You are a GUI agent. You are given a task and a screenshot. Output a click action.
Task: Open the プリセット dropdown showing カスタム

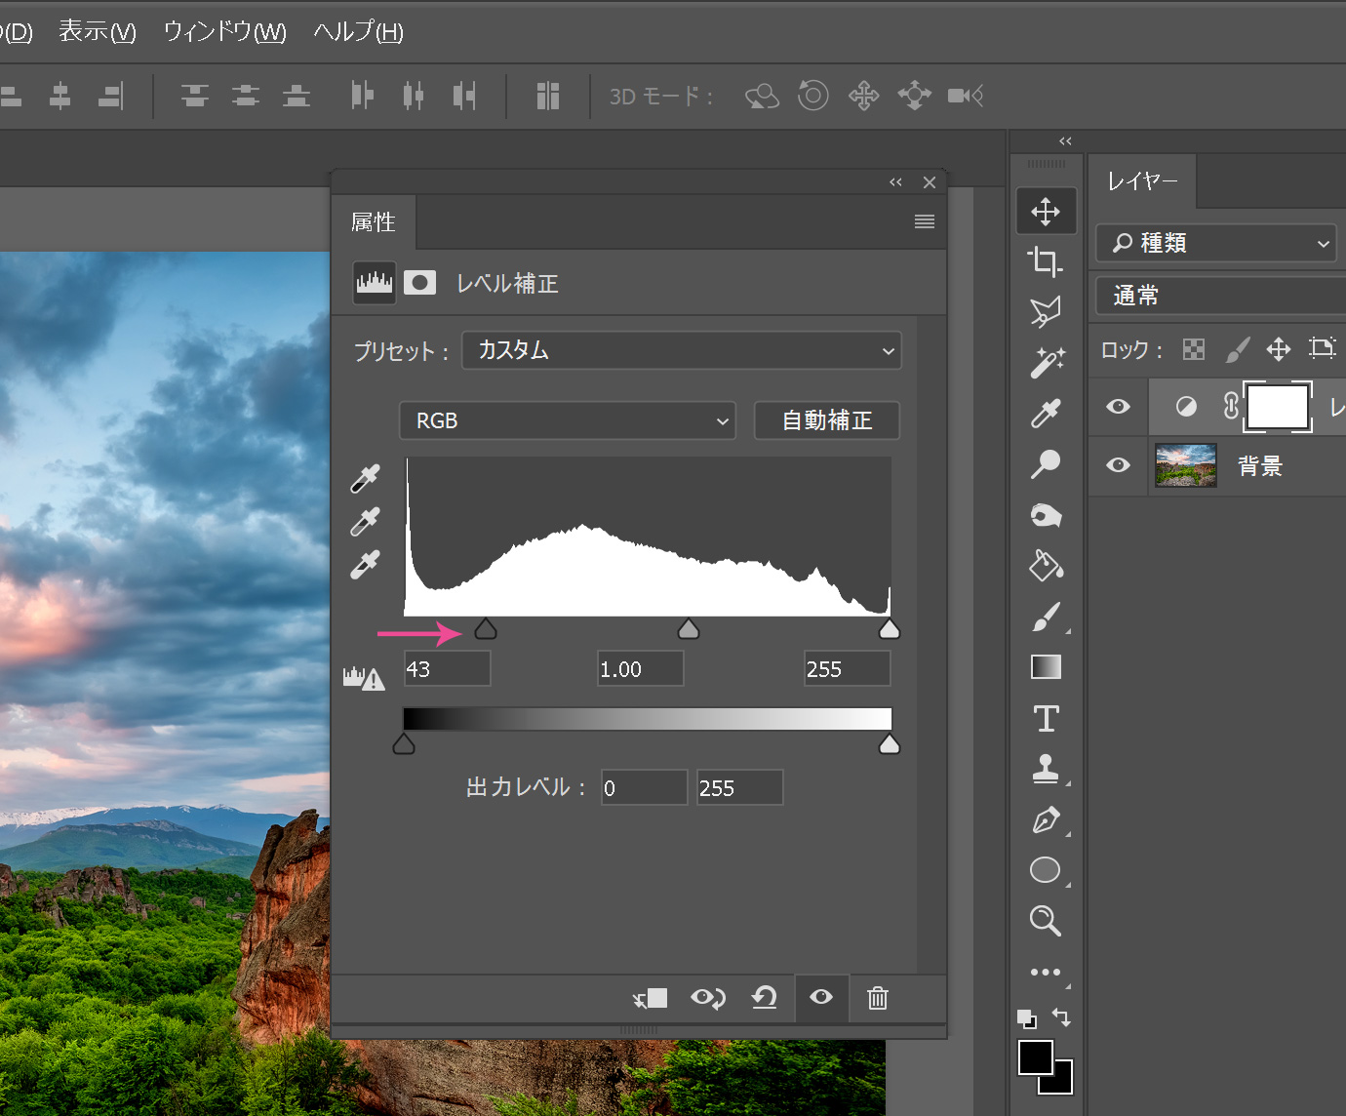coord(681,351)
